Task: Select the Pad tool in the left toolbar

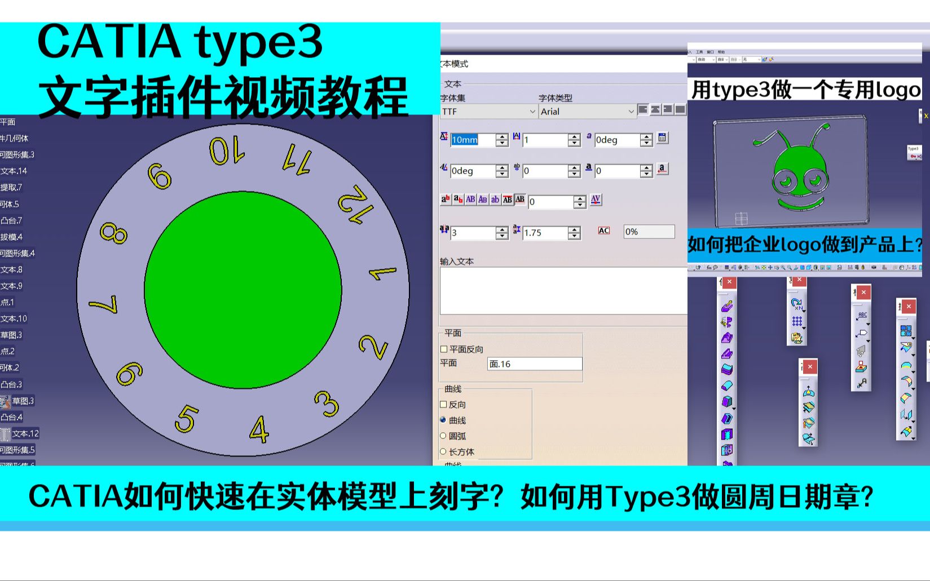Action: coord(727,306)
